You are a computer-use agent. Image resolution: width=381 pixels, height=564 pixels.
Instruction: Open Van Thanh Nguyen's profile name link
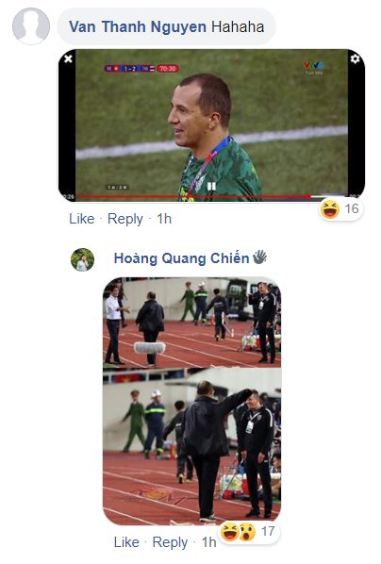click(x=138, y=27)
